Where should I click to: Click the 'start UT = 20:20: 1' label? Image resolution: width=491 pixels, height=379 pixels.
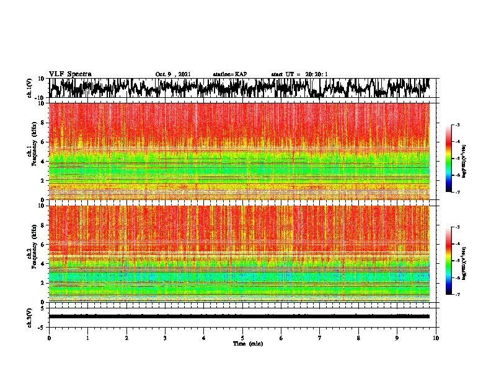[299, 74]
